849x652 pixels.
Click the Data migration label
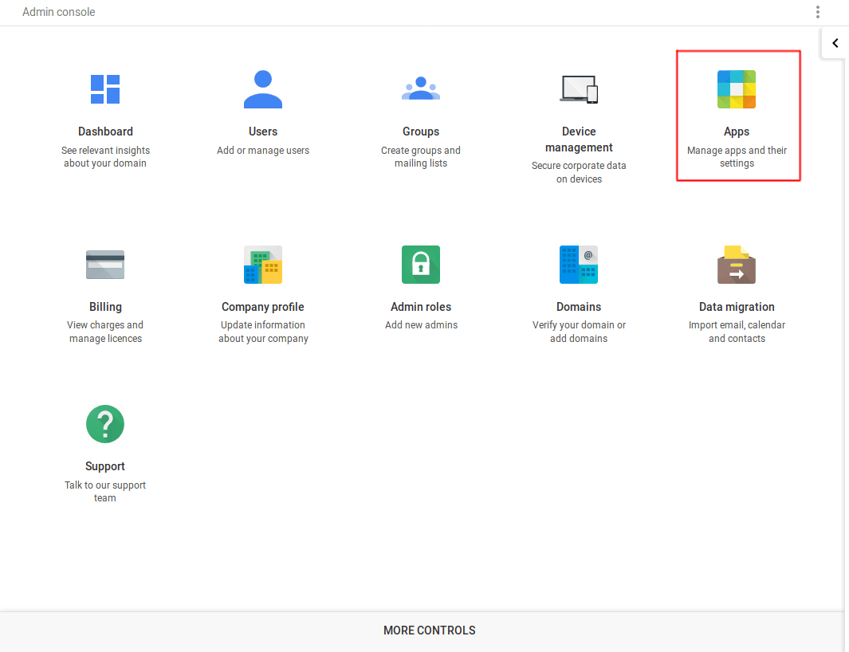[737, 307]
